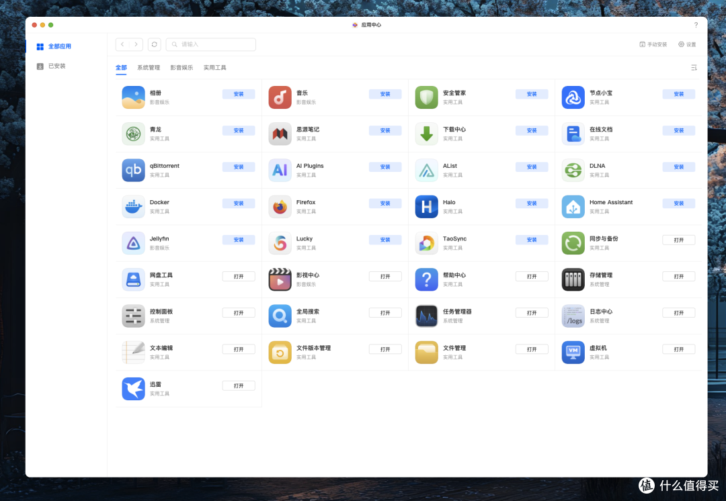Click the 请输入 search field
The width and height of the screenshot is (726, 501).
[x=210, y=44]
